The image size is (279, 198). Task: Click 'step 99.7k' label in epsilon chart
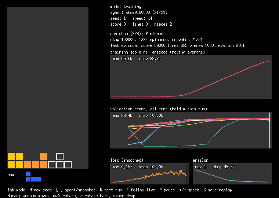click(x=224, y=167)
